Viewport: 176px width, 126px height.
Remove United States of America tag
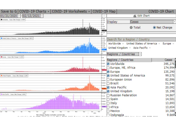[159, 43]
